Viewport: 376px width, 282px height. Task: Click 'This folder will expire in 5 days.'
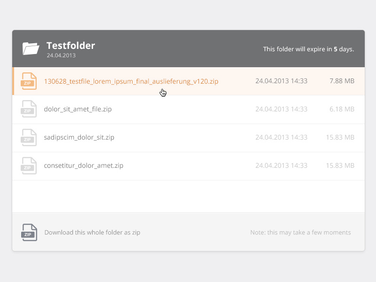pyautogui.click(x=308, y=49)
